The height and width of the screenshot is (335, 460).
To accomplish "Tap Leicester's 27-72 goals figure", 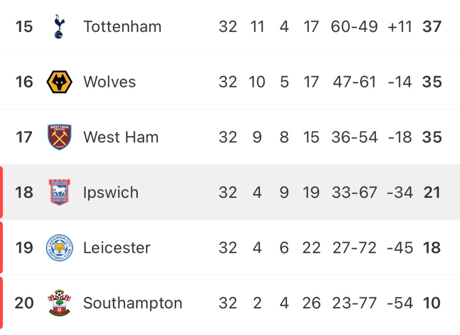I will pyautogui.click(x=354, y=248).
